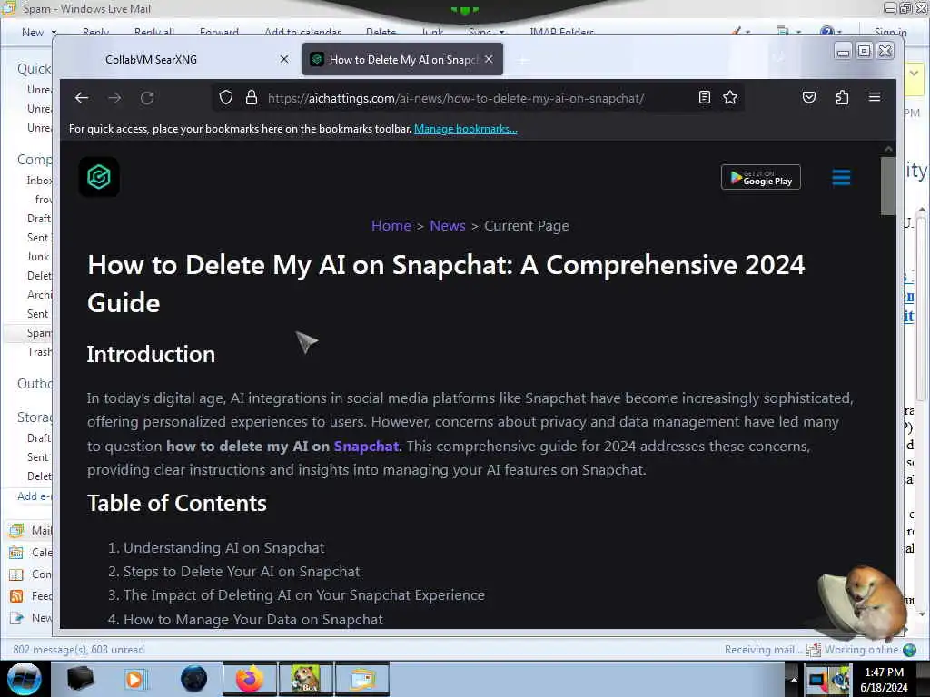Image resolution: width=930 pixels, height=697 pixels.
Task: Open Mail shortcut icon in Live Mail sidebar
Action: click(x=16, y=530)
